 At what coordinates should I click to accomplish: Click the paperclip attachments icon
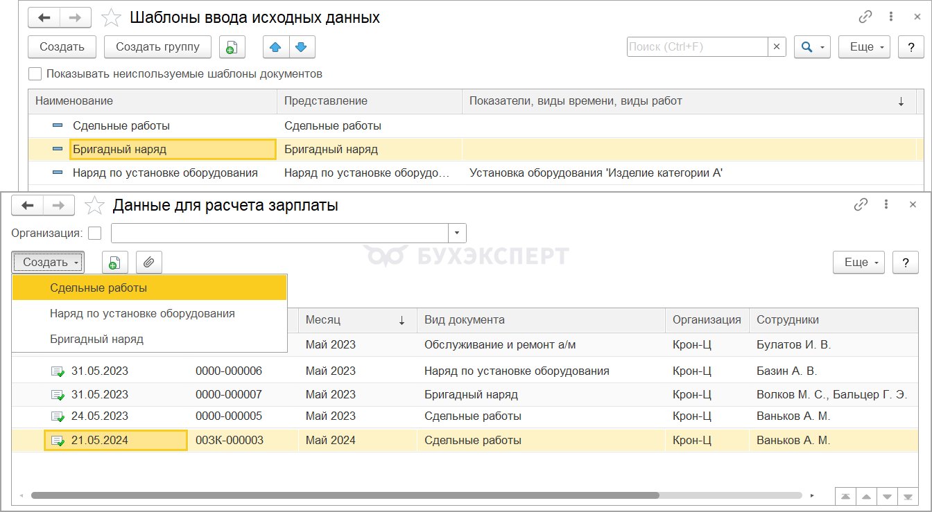[x=148, y=263]
